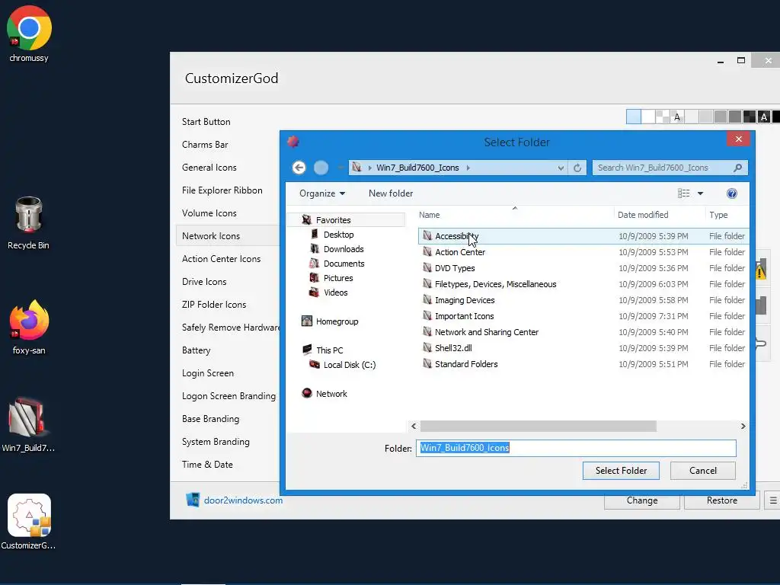
Task: Click the Accessibility folder icon
Action: click(427, 236)
